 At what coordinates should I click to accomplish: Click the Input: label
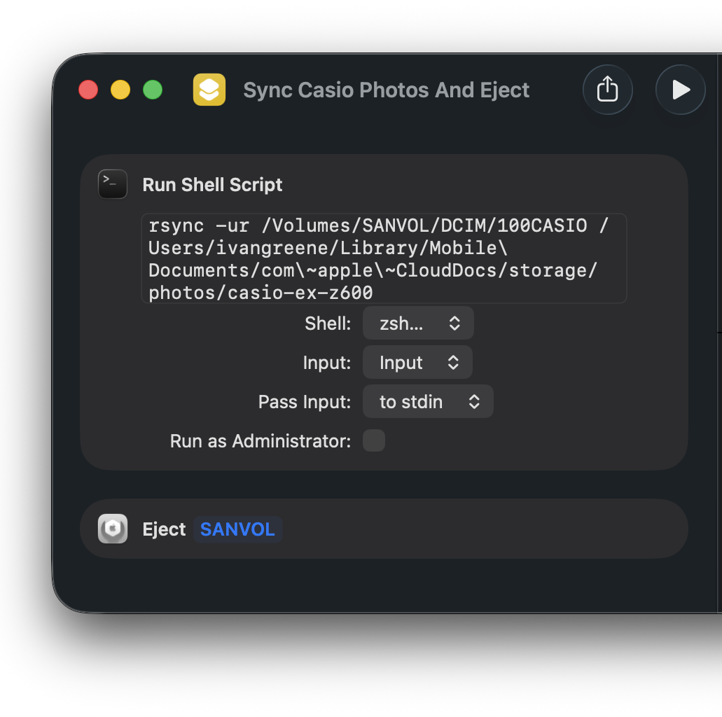(327, 363)
